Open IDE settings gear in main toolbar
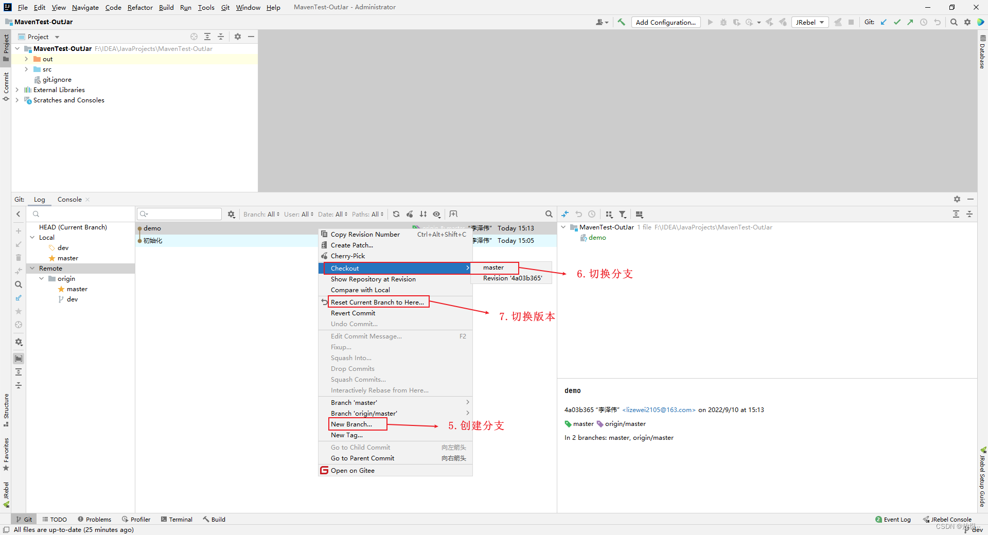Image resolution: width=988 pixels, height=535 pixels. (x=967, y=22)
